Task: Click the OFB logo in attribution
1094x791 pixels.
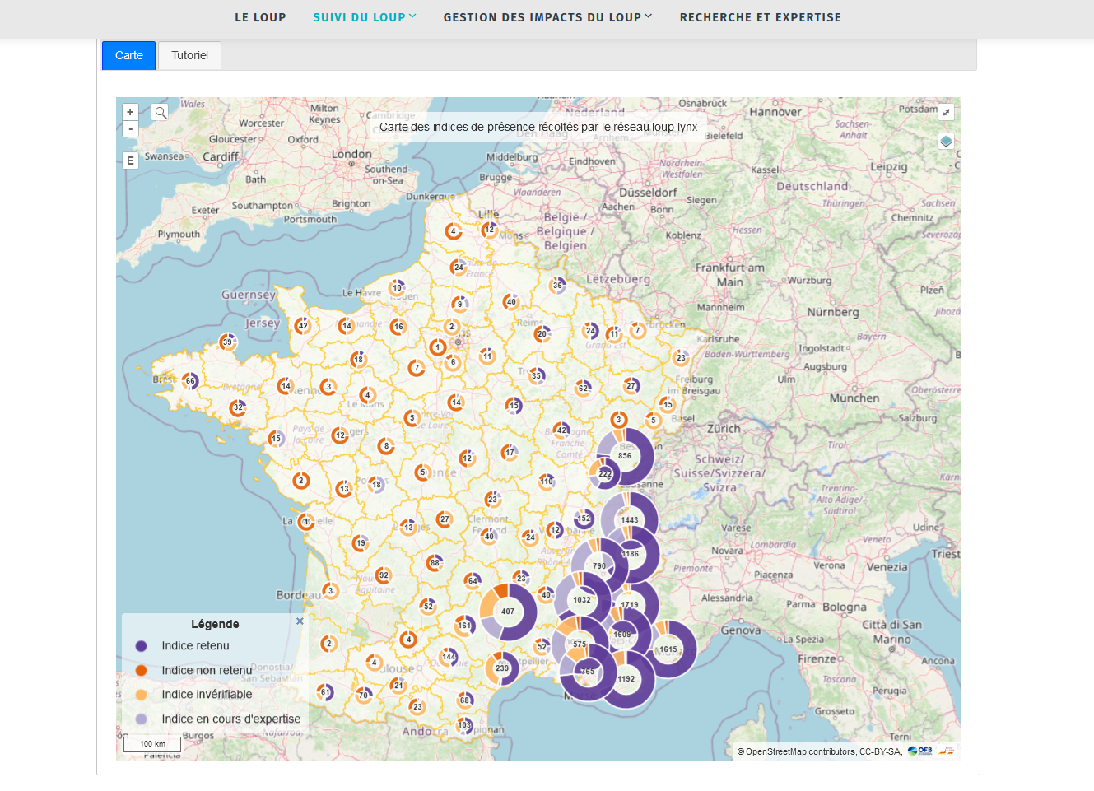Action: (920, 751)
